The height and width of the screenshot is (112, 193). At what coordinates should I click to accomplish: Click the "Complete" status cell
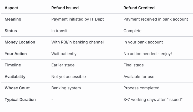[132, 31]
